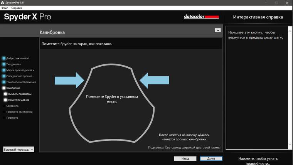Click the 'Поместите Spyder в указанном месте' text

pos(112,99)
